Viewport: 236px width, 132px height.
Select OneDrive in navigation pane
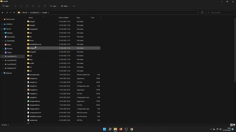pyautogui.click(x=9, y=24)
